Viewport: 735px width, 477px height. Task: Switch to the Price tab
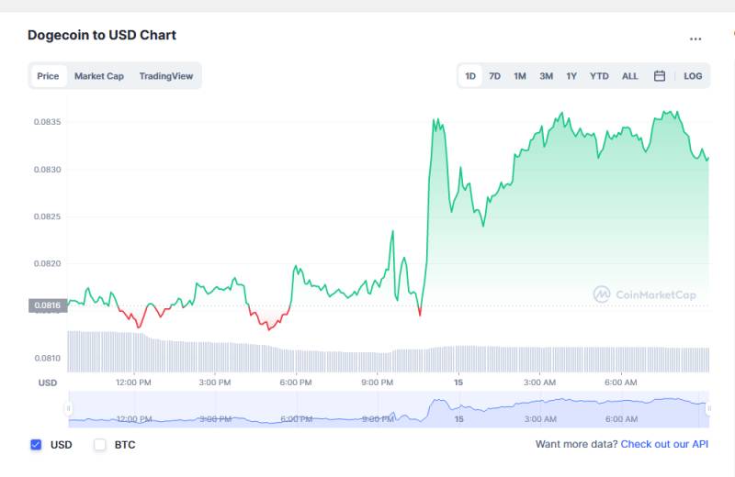pos(49,76)
